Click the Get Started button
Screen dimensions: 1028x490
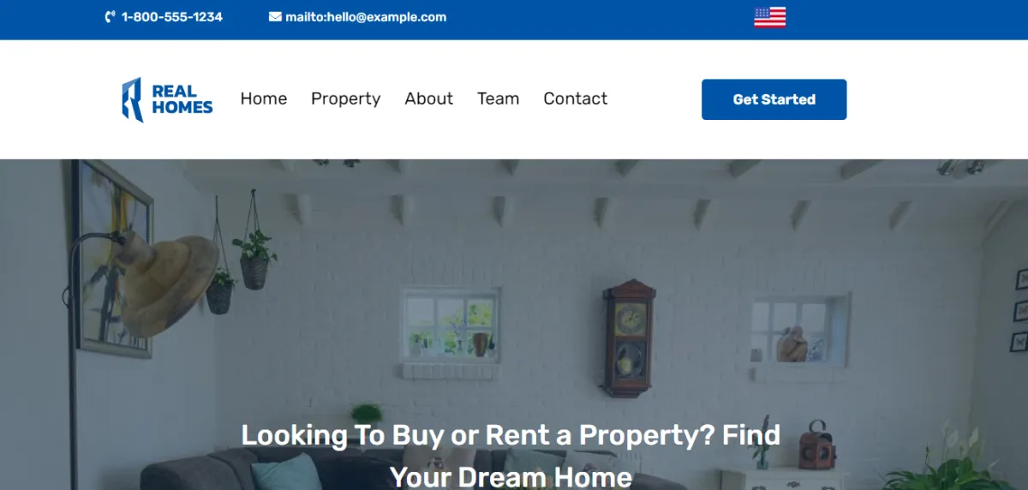pyautogui.click(x=774, y=99)
